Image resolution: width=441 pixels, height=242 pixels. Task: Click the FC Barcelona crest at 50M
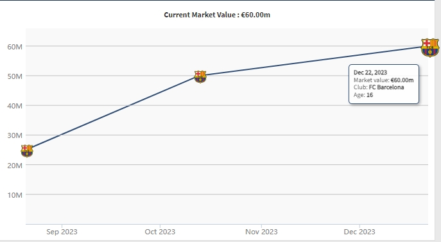point(200,76)
